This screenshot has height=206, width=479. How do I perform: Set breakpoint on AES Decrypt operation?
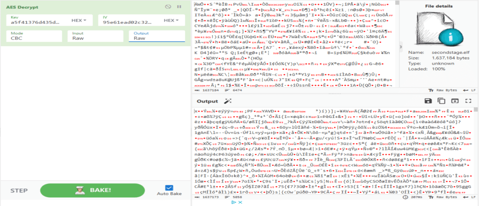(179, 7)
